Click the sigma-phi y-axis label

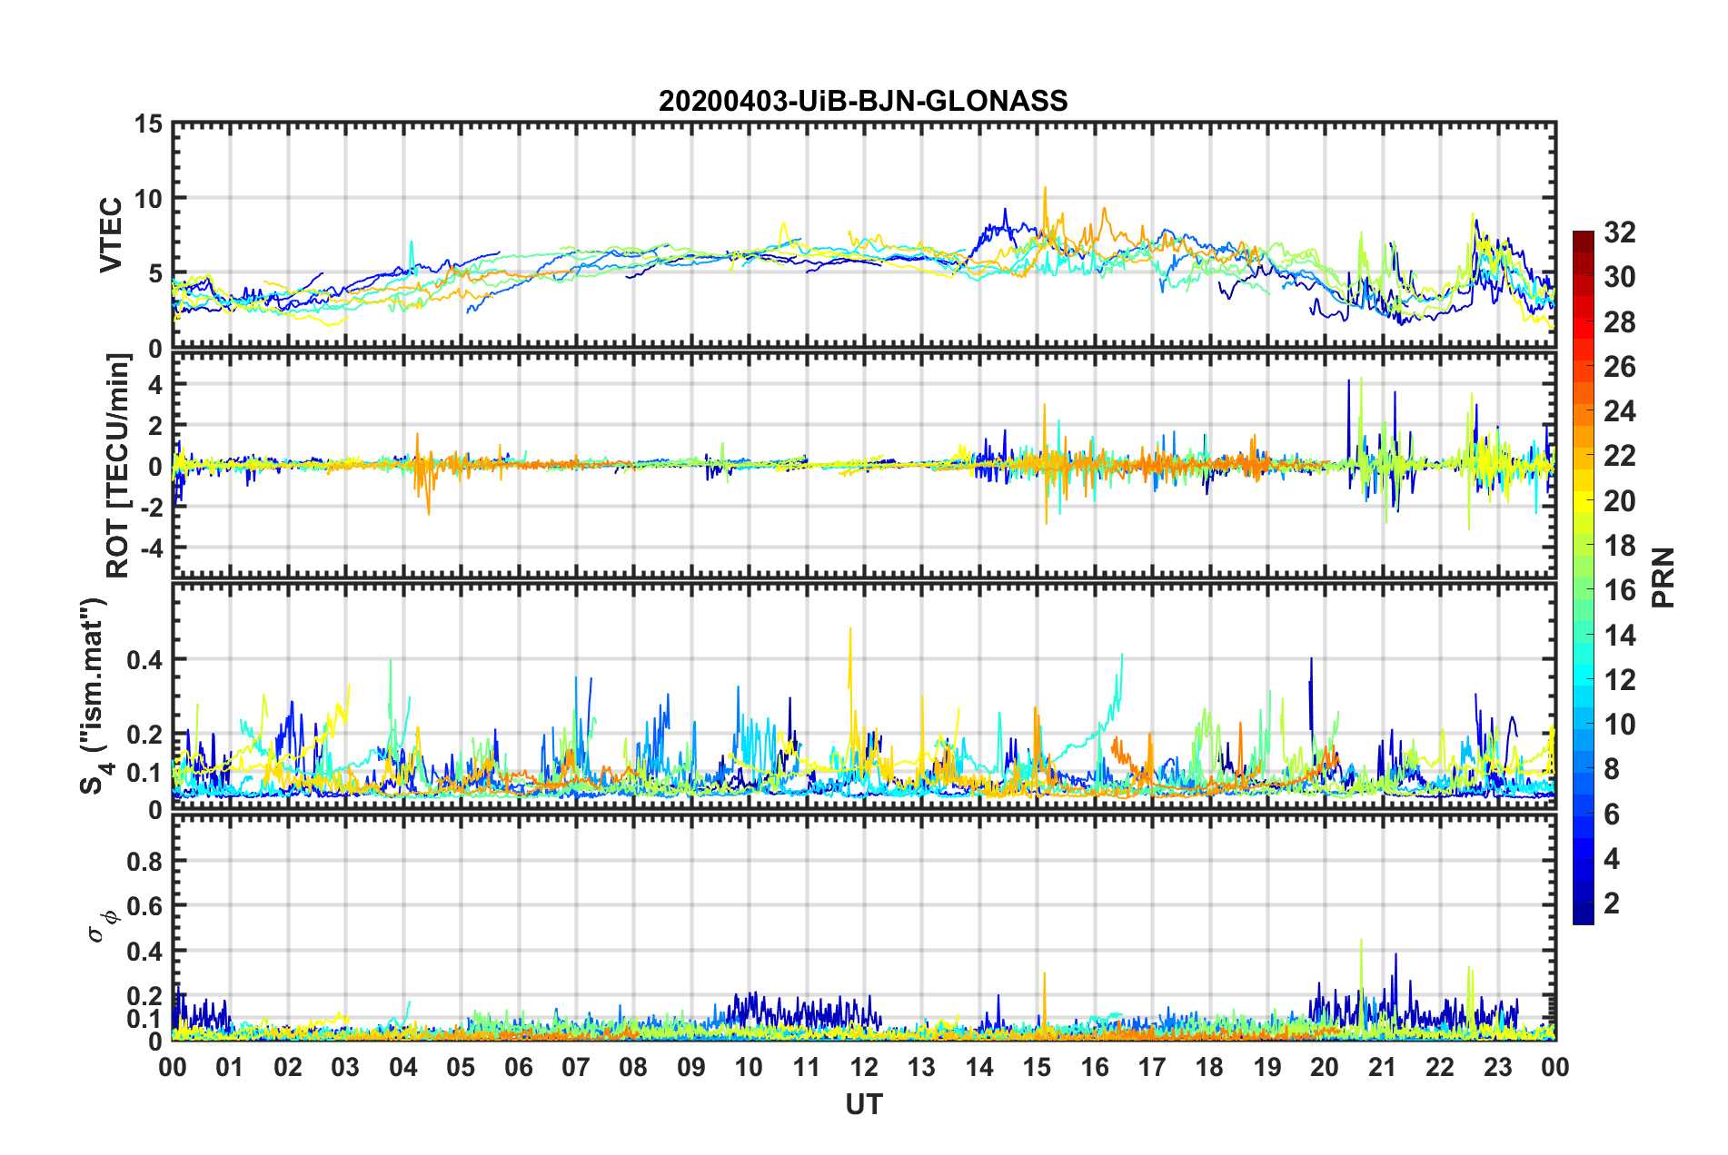102,926
